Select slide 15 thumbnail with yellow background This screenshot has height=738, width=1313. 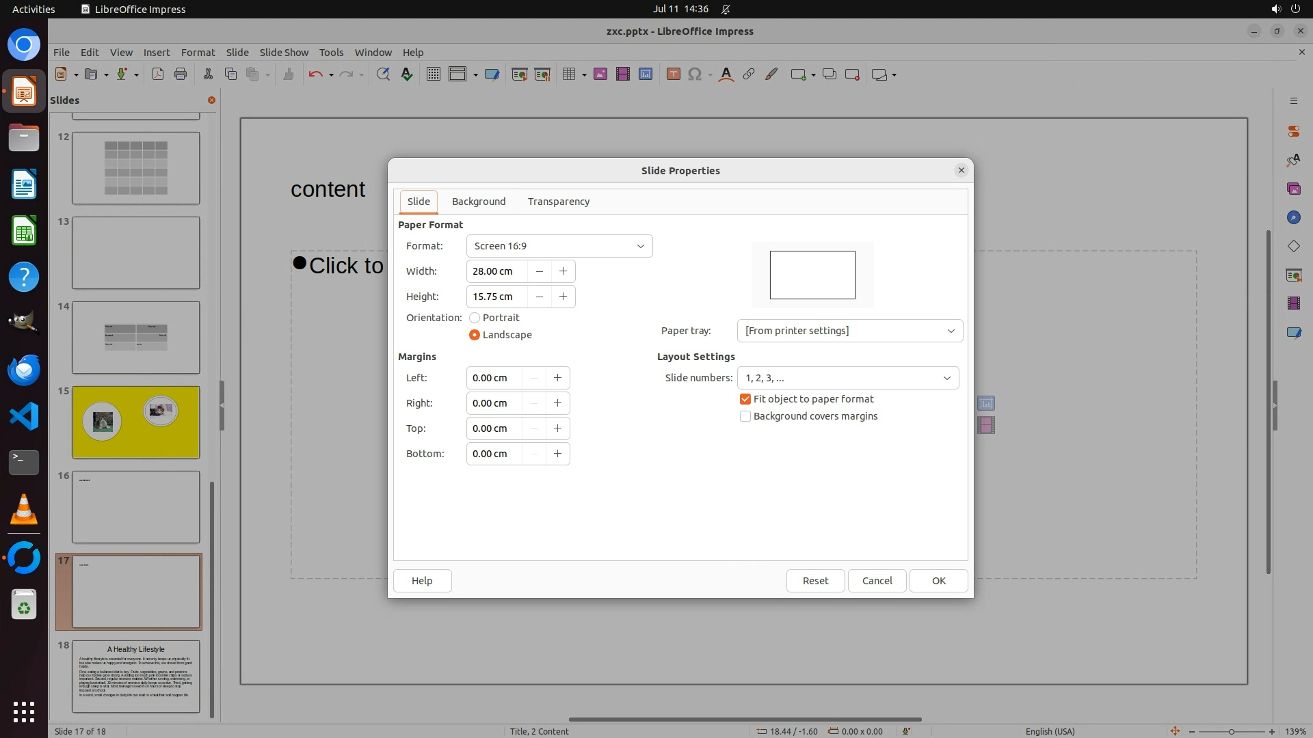[x=136, y=422]
